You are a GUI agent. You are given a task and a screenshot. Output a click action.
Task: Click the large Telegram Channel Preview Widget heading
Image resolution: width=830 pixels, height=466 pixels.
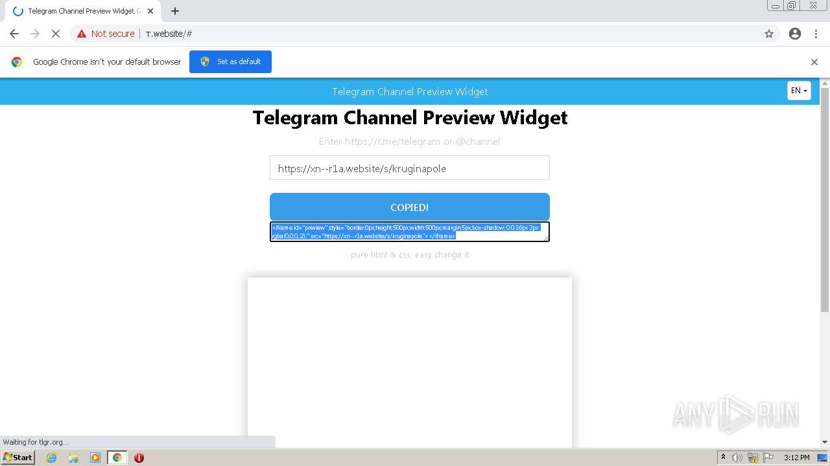(410, 118)
